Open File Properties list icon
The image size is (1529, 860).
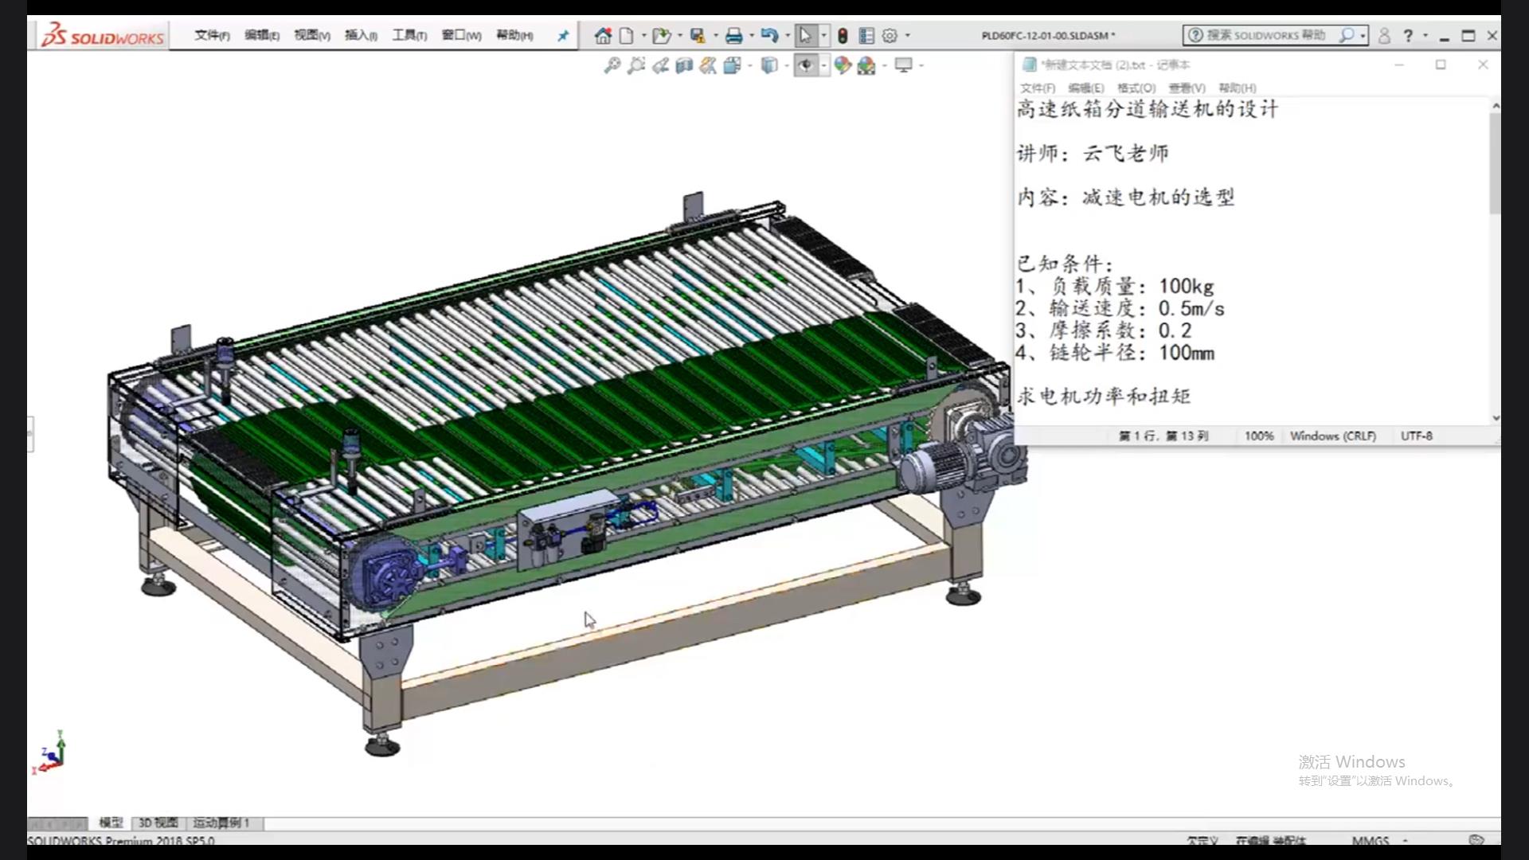tap(866, 36)
